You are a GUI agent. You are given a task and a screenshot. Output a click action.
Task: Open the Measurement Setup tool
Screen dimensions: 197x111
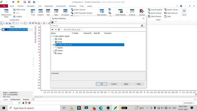[6, 13]
